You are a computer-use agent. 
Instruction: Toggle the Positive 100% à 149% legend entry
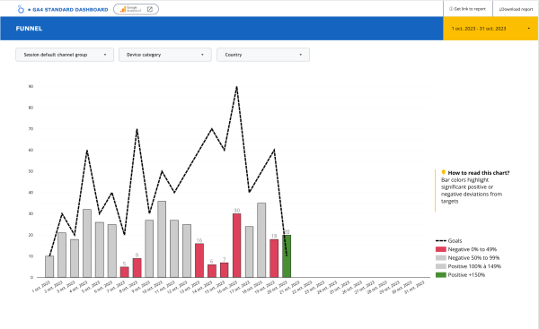pos(468,266)
